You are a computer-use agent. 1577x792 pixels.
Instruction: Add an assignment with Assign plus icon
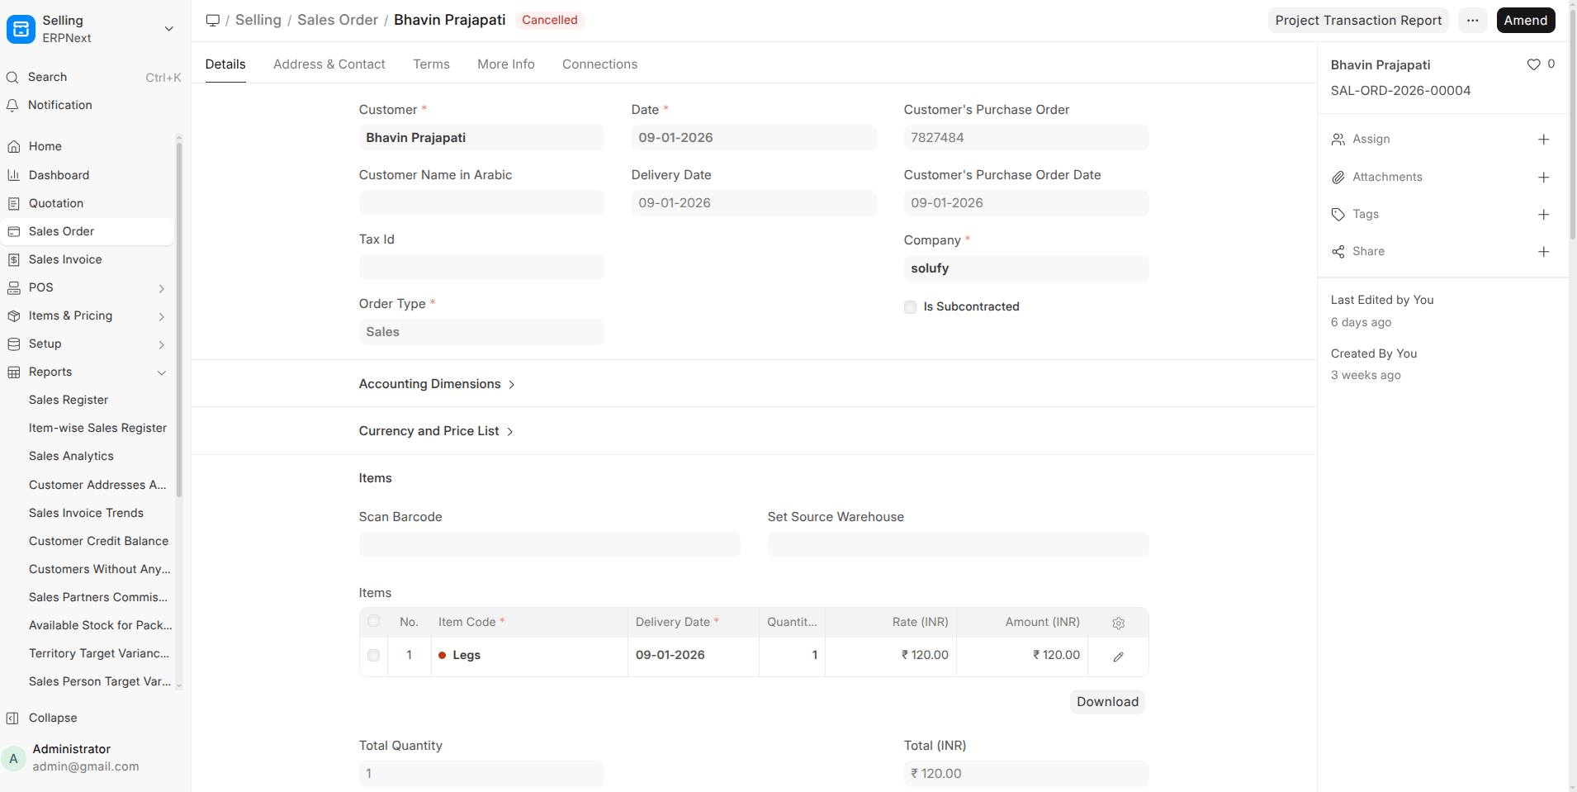pyautogui.click(x=1543, y=140)
